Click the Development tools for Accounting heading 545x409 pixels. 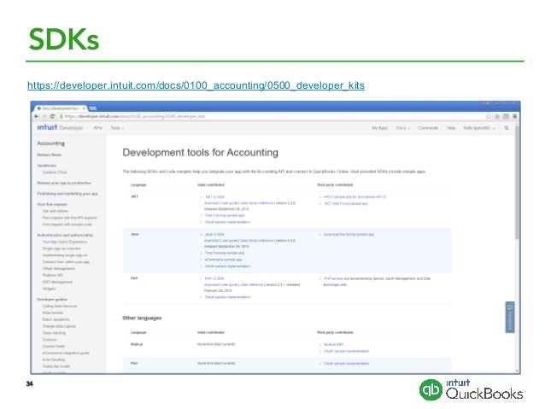pos(200,153)
